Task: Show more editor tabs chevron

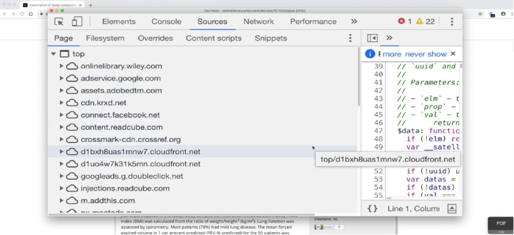Action: (389, 38)
